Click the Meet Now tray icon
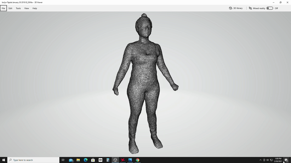Screen dimensions: 291x163 264,160
